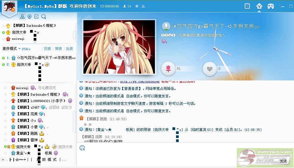Click the star favorite channel icon
294x168 pixels.
137,6
